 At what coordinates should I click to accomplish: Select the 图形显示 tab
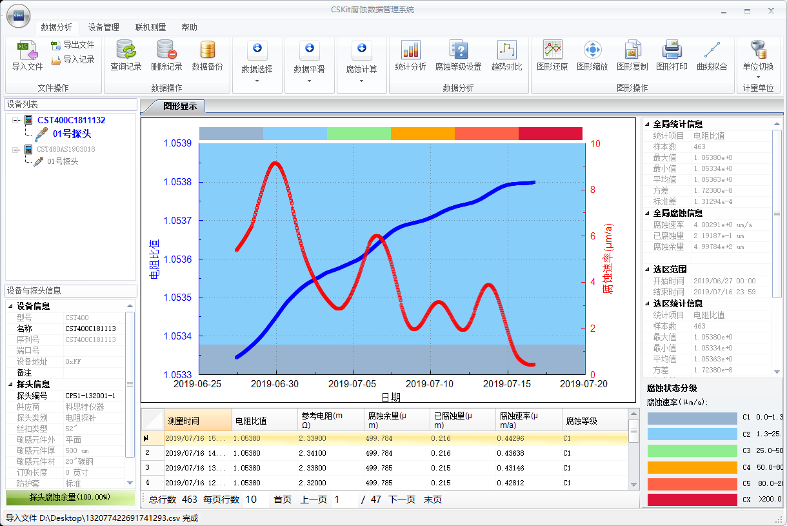179,106
